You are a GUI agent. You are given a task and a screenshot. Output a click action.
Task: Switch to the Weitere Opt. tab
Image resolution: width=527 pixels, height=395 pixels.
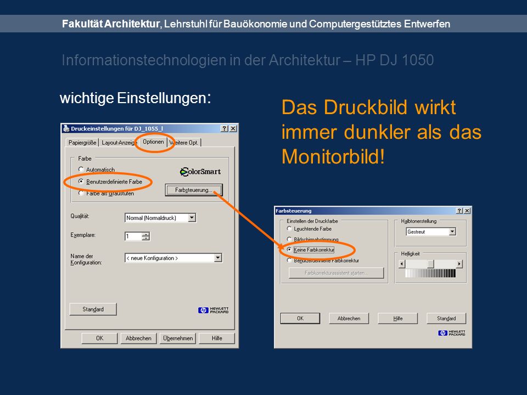[x=184, y=143]
